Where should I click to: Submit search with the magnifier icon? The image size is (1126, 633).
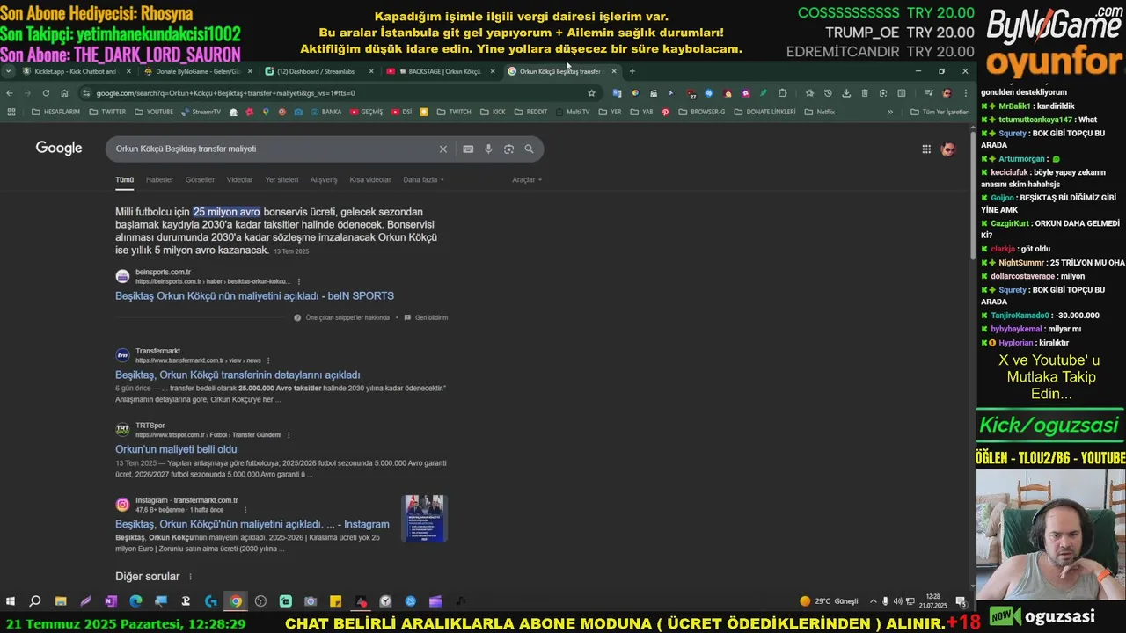click(x=529, y=149)
